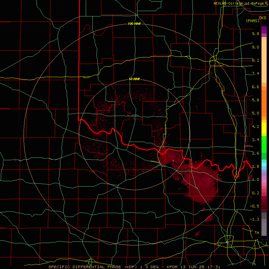Click the 13 JUN 25 date text
269x269 pixels.
pyautogui.click(x=193, y=267)
